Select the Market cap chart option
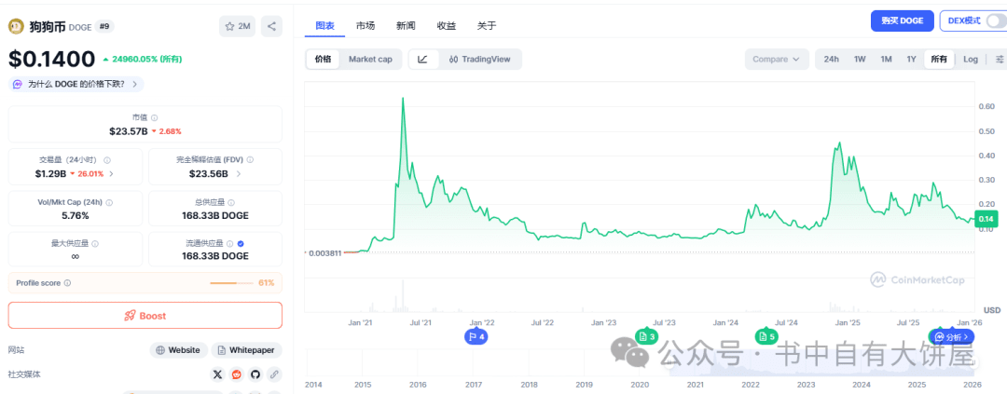Image resolution: width=1007 pixels, height=394 pixels. tap(370, 59)
